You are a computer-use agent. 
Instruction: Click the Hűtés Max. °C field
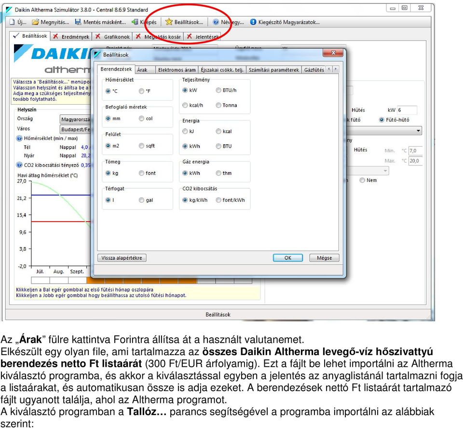[415, 161]
